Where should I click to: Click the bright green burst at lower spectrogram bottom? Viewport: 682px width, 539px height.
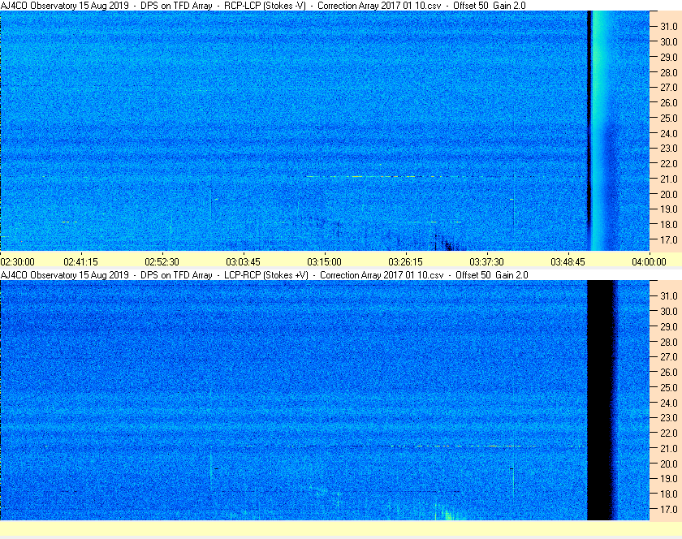click(448, 513)
